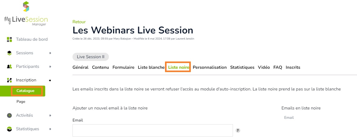Image resolution: width=357 pixels, height=139 pixels.
Task: Click the Participants people icon
Action: (x=9, y=67)
